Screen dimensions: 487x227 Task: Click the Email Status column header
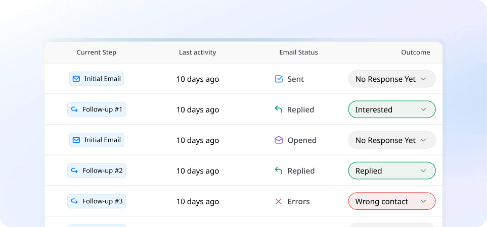[298, 52]
